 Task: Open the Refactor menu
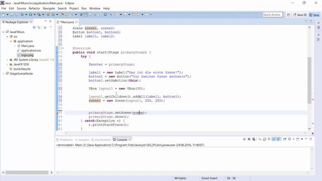click(x=34, y=9)
